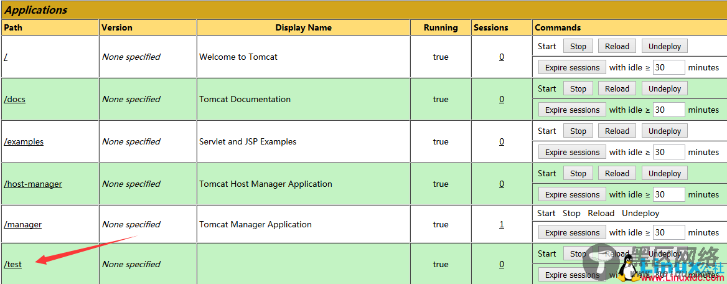Viewport: 727px width, 284px height.
Task: Select "Tomcat Documentation" display name
Action: (245, 99)
